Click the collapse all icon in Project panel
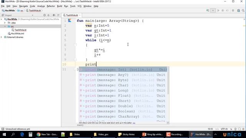 click(x=48, y=15)
